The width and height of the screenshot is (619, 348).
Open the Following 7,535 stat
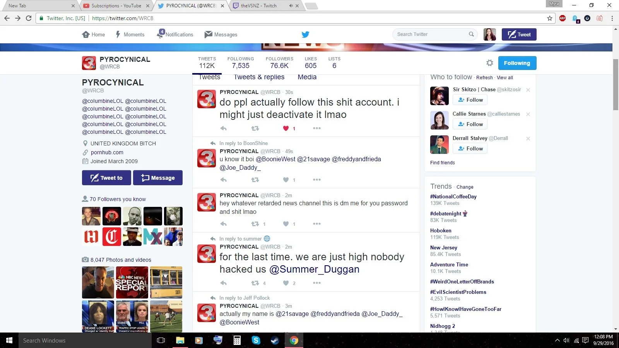click(241, 63)
